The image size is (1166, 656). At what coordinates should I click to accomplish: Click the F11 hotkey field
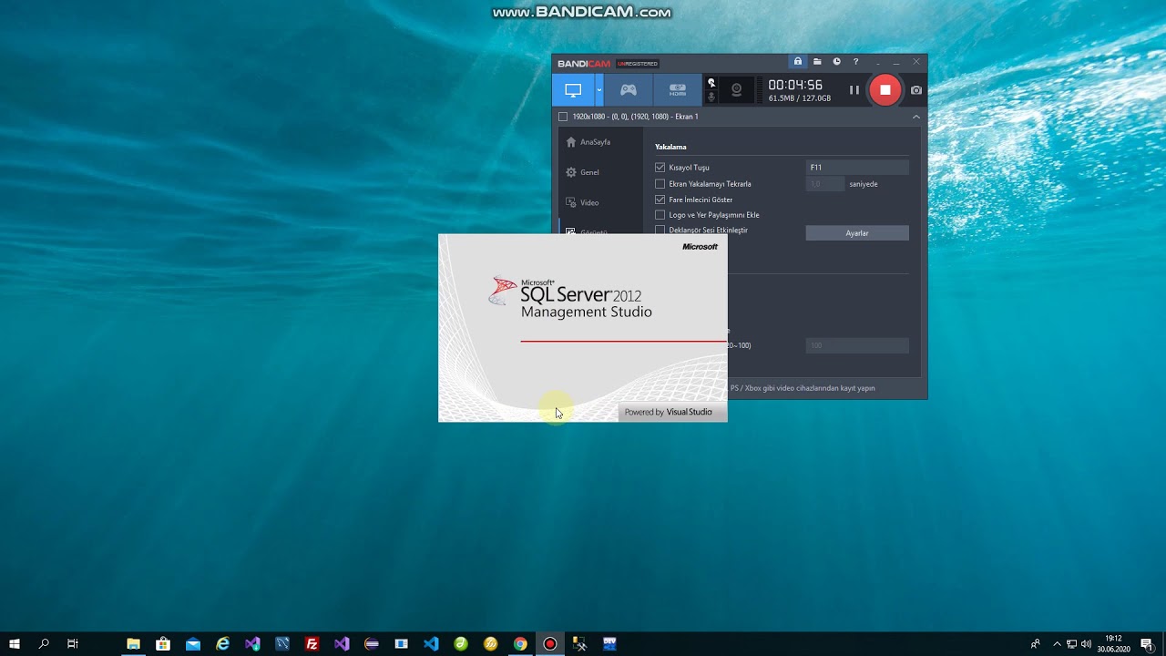857,168
